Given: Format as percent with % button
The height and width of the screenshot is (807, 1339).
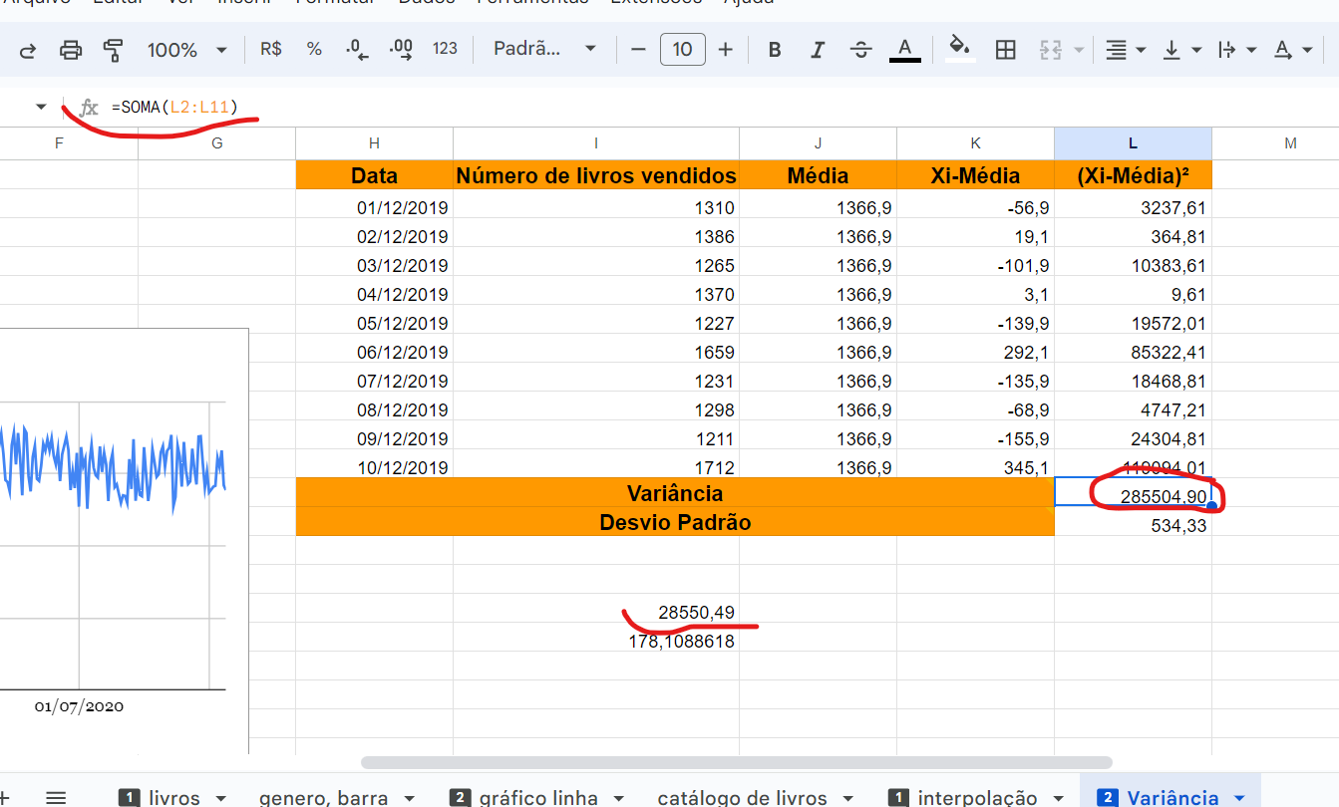Looking at the screenshot, I should point(314,49).
